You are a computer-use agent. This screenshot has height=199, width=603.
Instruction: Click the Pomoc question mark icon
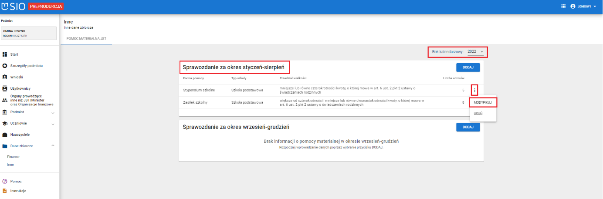click(5, 181)
